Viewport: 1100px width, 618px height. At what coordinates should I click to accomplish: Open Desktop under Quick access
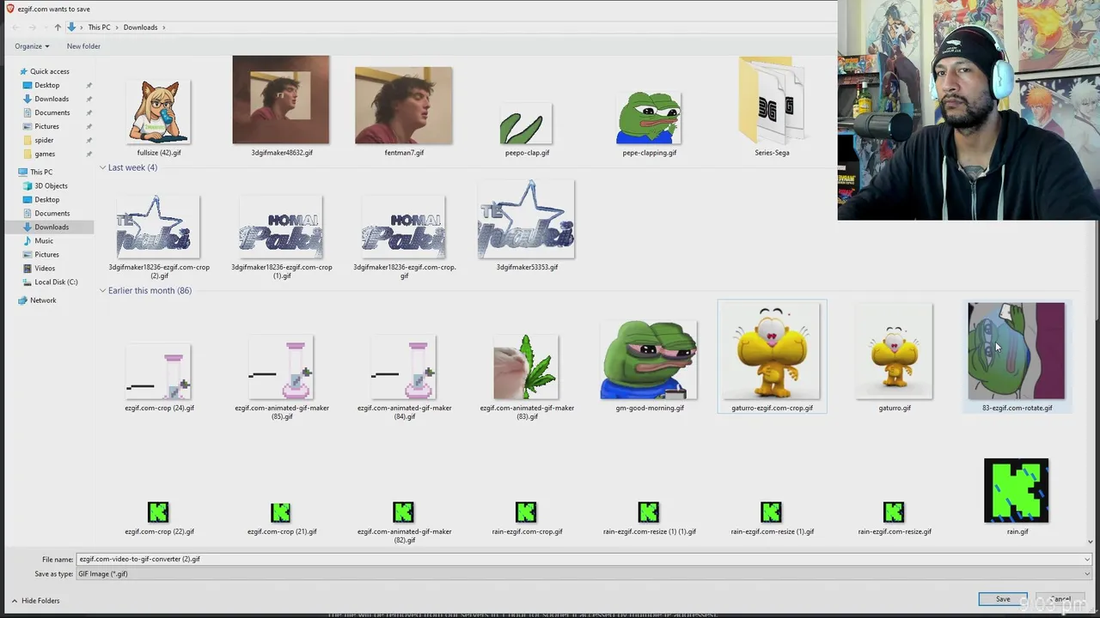click(46, 85)
